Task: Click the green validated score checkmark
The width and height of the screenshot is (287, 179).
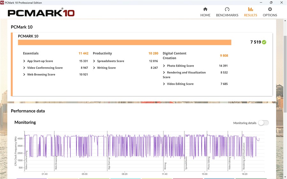Action: click(x=264, y=42)
